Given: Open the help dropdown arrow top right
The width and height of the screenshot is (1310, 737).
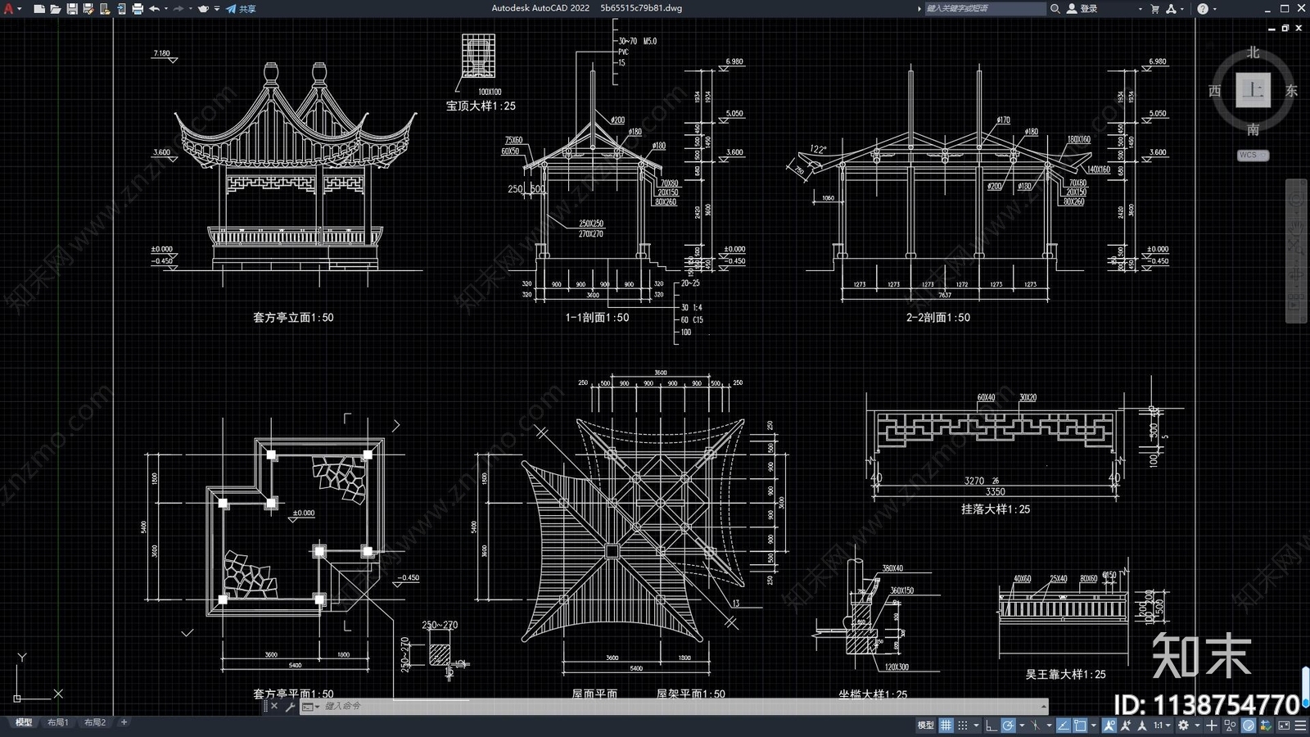Looking at the screenshot, I should [1215, 8].
